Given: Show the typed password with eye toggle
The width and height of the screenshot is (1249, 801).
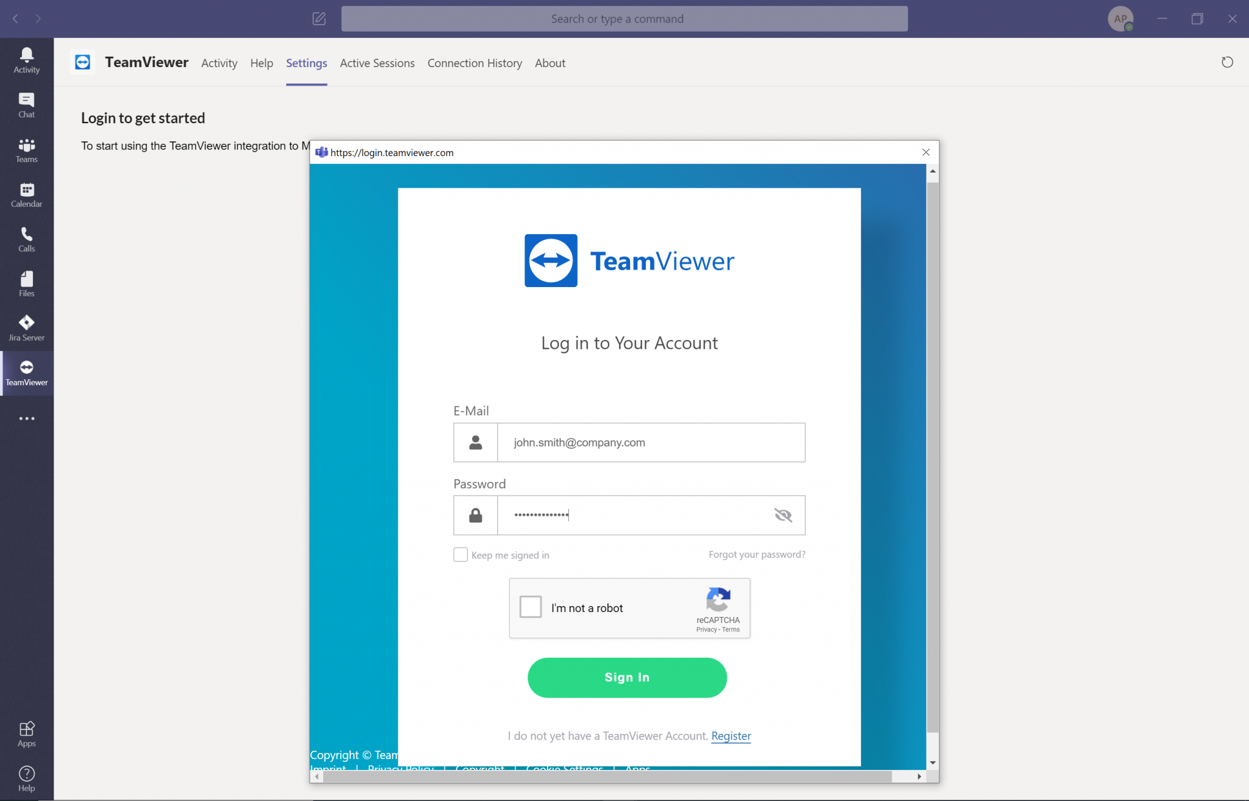Looking at the screenshot, I should point(783,515).
